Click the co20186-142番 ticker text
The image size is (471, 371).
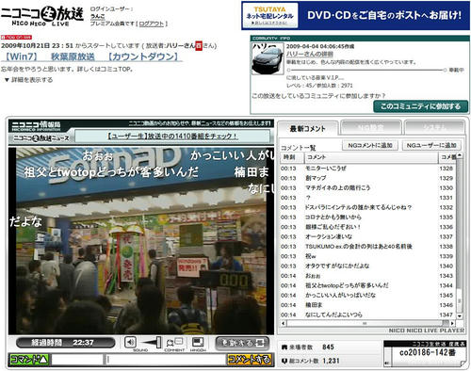tap(427, 352)
